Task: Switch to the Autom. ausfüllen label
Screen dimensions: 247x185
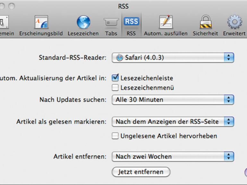Action: tap(166, 34)
